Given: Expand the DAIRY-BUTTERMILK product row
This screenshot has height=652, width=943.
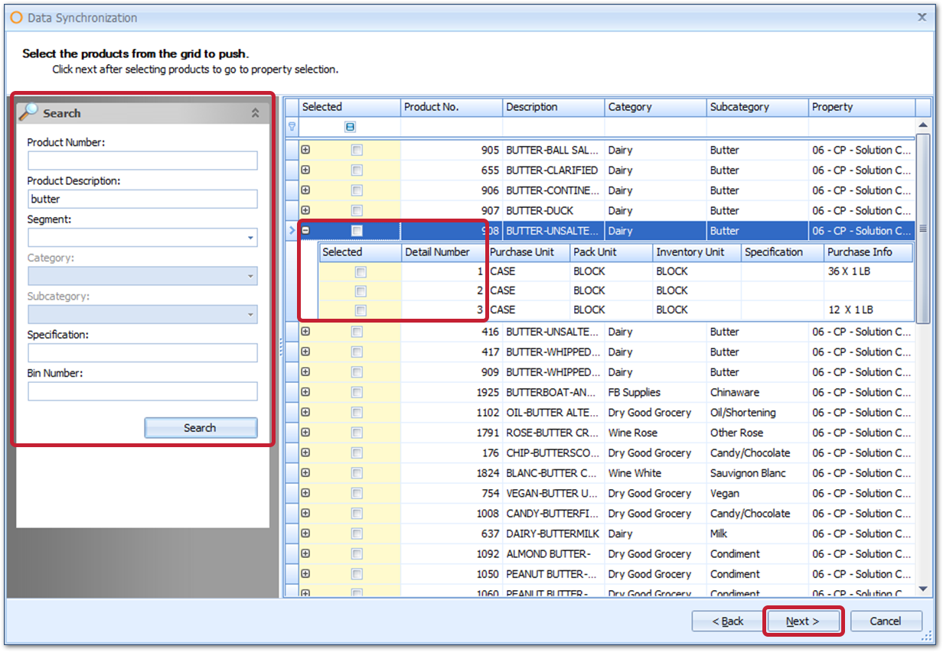Looking at the screenshot, I should click(x=305, y=533).
